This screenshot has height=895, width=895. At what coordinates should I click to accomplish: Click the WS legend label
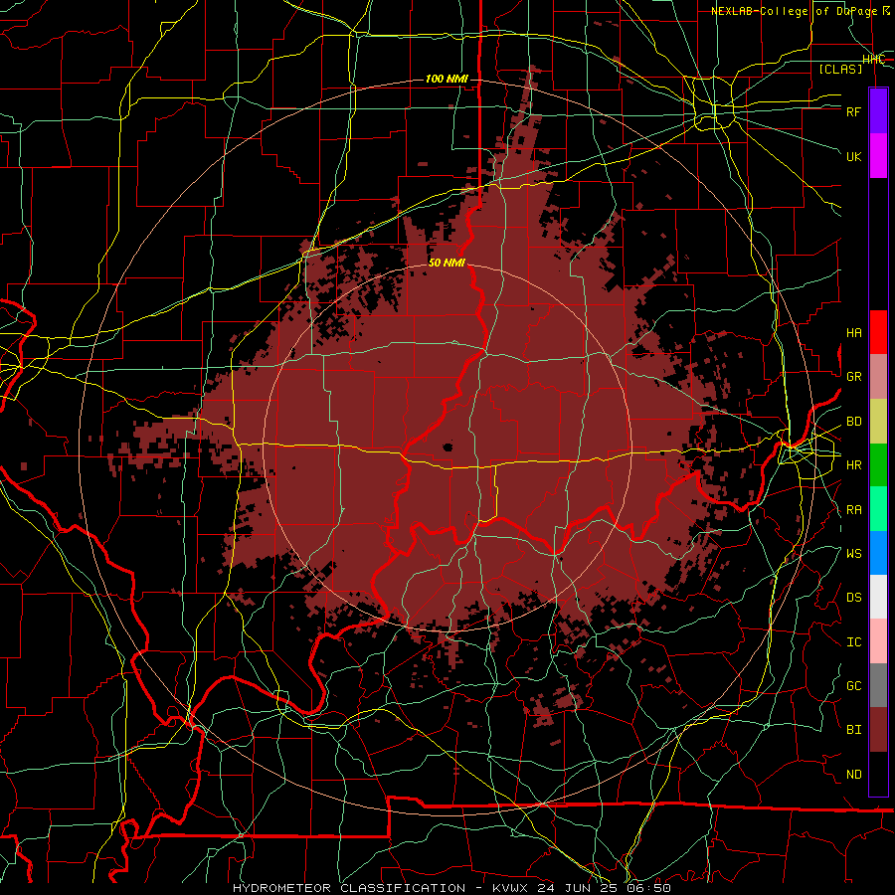[x=853, y=554]
